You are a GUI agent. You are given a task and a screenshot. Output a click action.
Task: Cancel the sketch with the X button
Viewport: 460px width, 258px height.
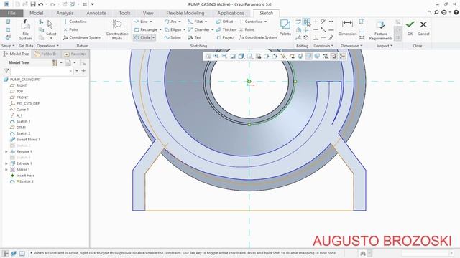[423, 28]
